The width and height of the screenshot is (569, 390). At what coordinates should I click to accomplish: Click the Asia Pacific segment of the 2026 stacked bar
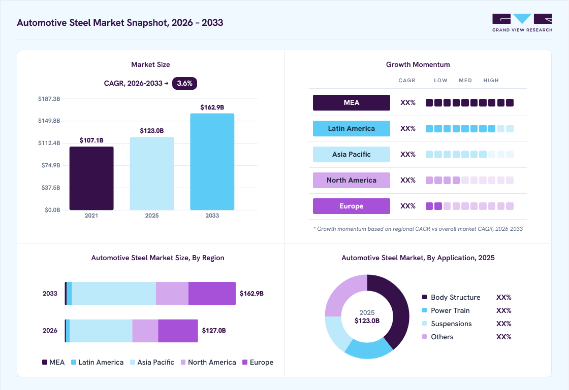pos(101,331)
